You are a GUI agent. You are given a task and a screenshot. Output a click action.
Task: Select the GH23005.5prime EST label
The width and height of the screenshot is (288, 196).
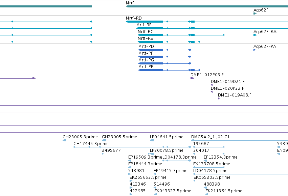click(x=119, y=137)
